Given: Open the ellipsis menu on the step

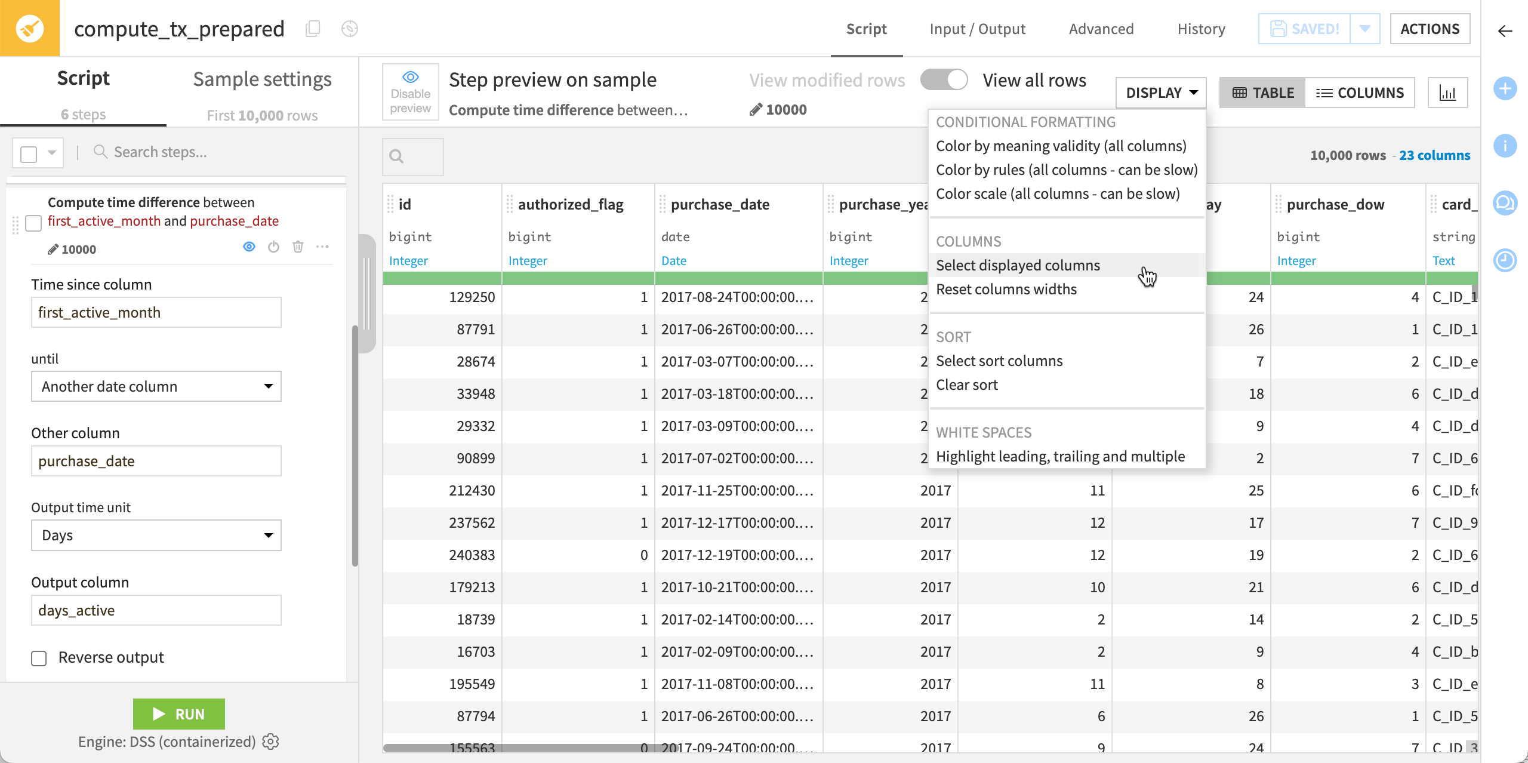Looking at the screenshot, I should click(x=323, y=246).
